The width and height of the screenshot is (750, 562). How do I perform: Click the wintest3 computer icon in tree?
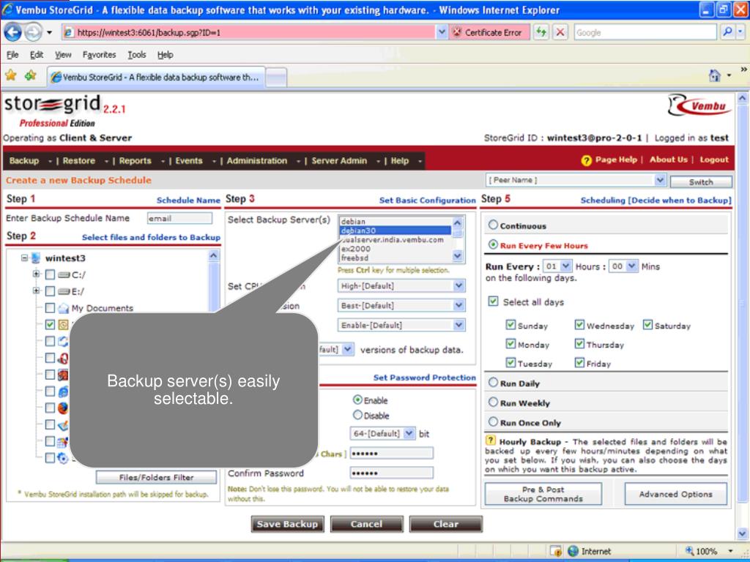point(35,258)
